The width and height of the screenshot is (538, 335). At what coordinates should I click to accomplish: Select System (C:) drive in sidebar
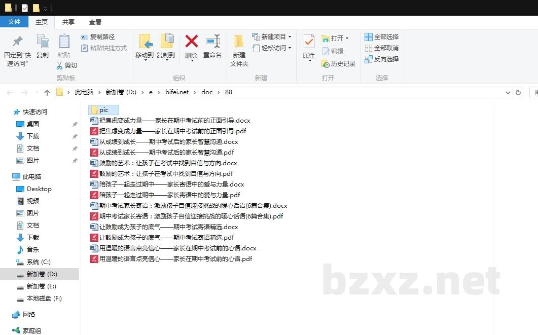pos(39,262)
